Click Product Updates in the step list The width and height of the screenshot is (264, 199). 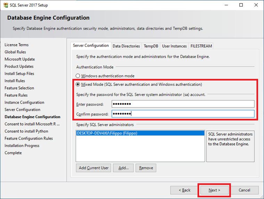[x=19, y=66]
